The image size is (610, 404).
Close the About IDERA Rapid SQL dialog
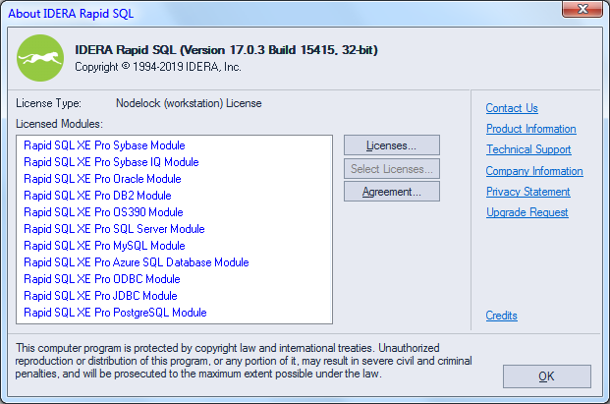coord(582,9)
